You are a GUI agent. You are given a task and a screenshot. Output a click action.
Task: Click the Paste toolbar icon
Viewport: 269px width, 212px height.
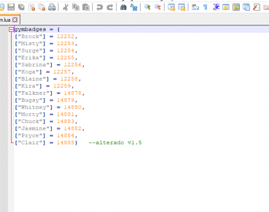point(86,7)
